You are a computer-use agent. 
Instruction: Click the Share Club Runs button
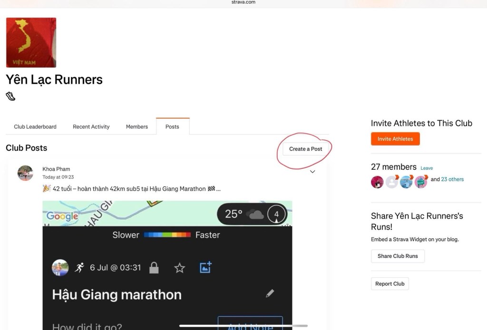click(398, 256)
